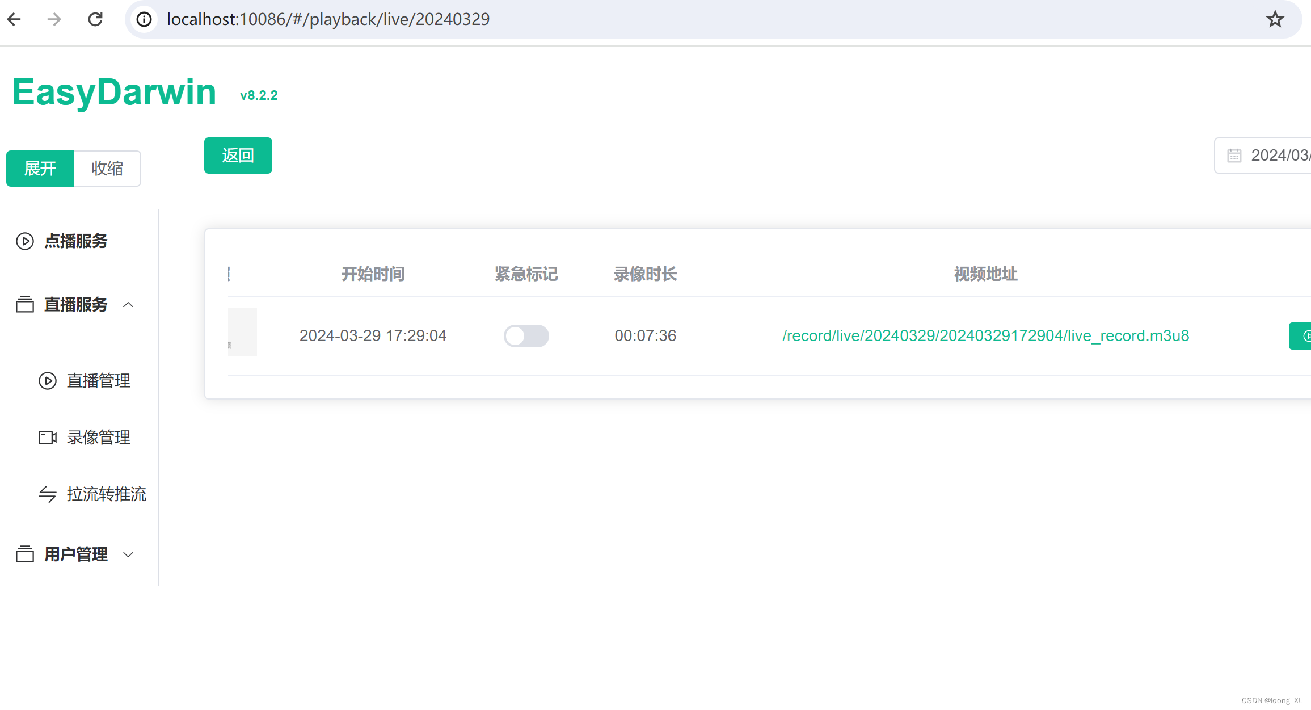Select 录像管理 in the sidebar menu
Image resolution: width=1311 pixels, height=710 pixels.
point(98,437)
